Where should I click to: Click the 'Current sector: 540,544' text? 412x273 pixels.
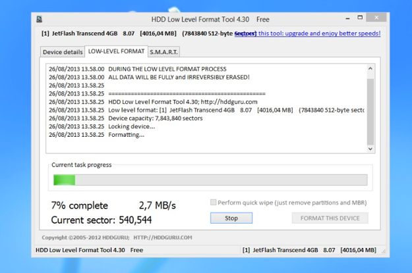point(102,220)
